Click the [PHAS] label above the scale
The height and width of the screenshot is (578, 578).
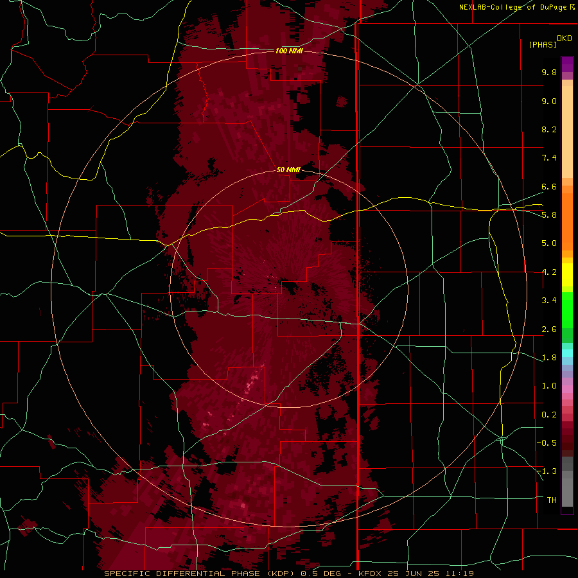click(x=543, y=45)
